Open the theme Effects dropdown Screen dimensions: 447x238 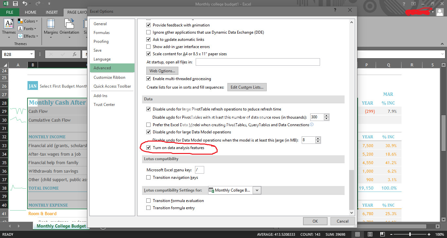click(x=28, y=36)
